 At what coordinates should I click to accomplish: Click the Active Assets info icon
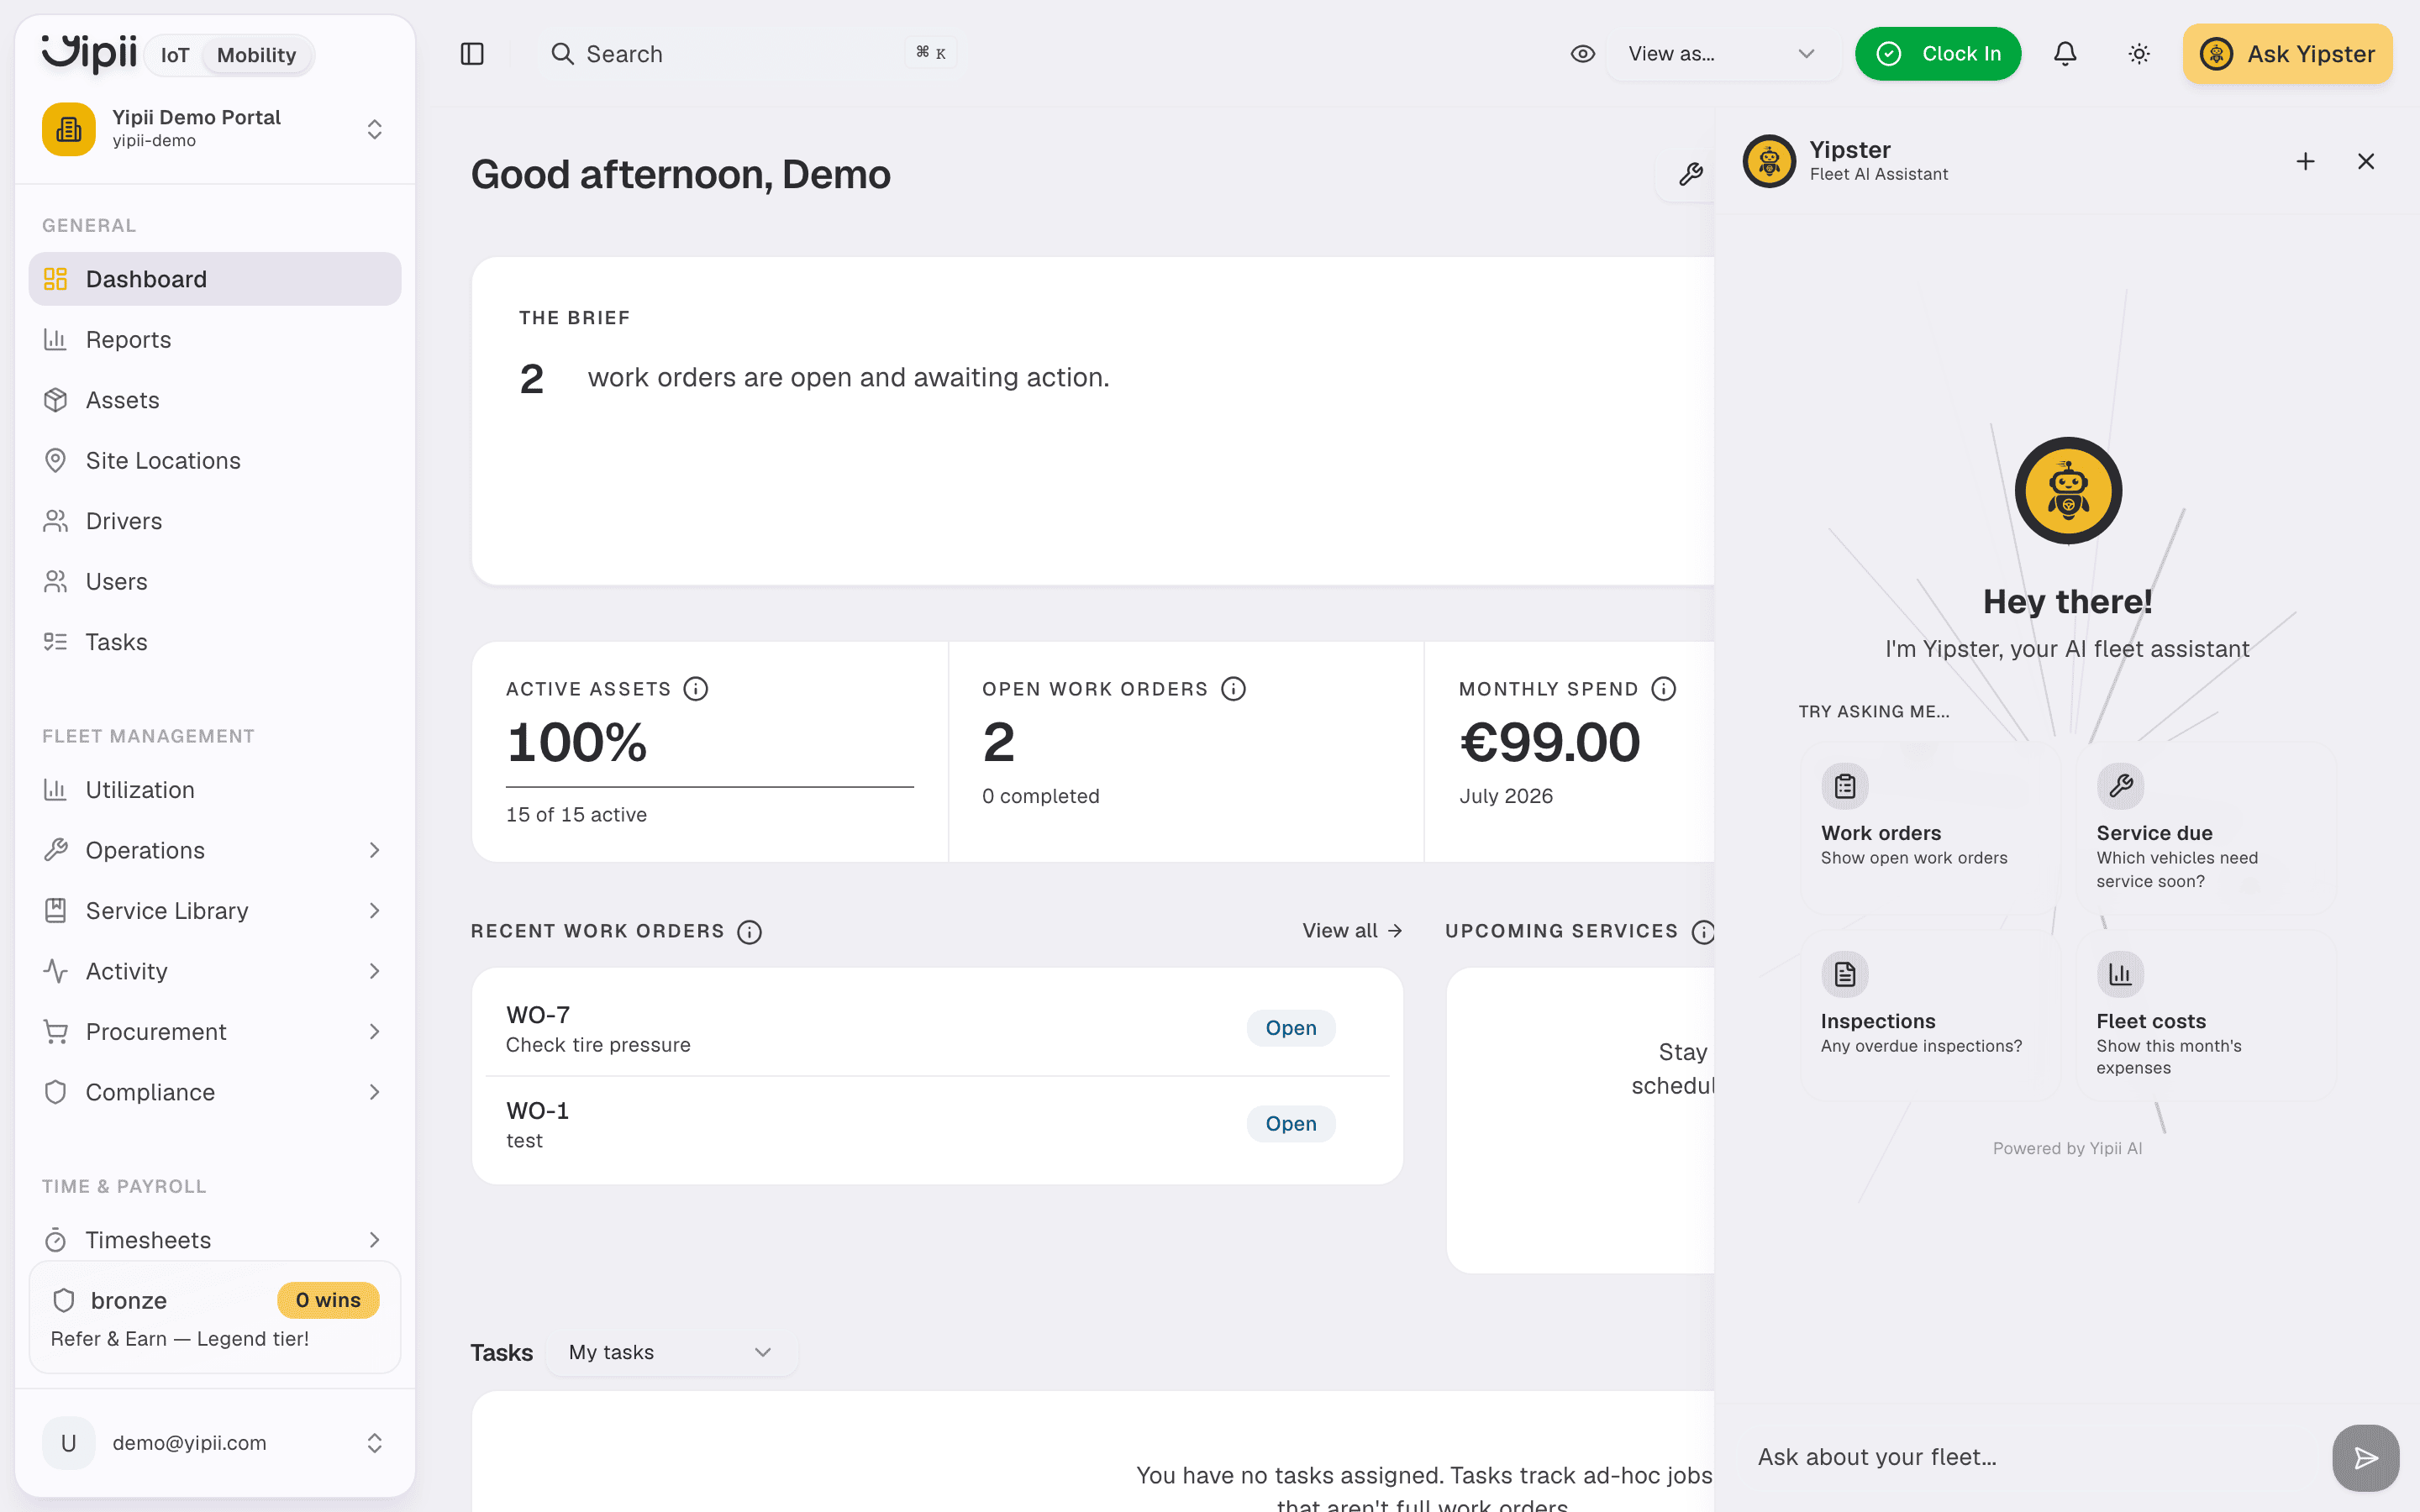(x=696, y=689)
